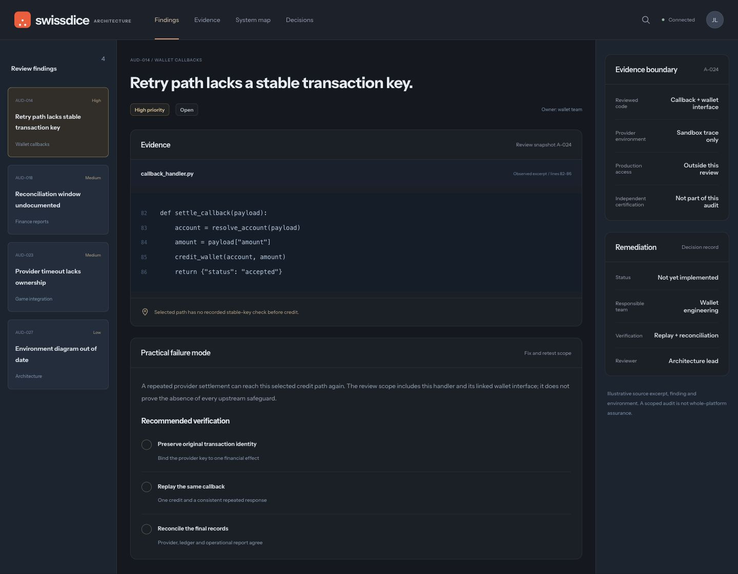The height and width of the screenshot is (574, 738).
Task: Click the Review findings heading
Action: pyautogui.click(x=34, y=69)
